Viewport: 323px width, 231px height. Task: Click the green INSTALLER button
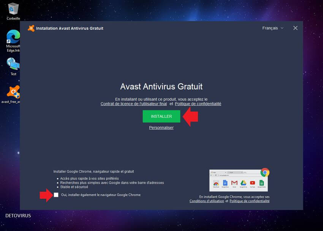(x=161, y=116)
